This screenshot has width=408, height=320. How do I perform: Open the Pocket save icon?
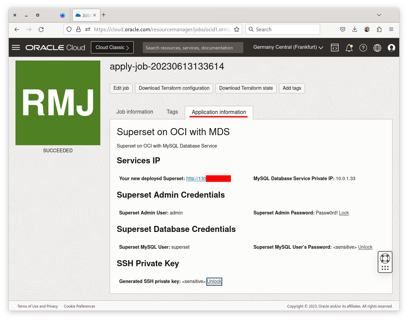pos(343,29)
